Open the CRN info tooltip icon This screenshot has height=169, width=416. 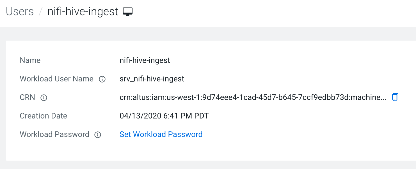point(44,98)
